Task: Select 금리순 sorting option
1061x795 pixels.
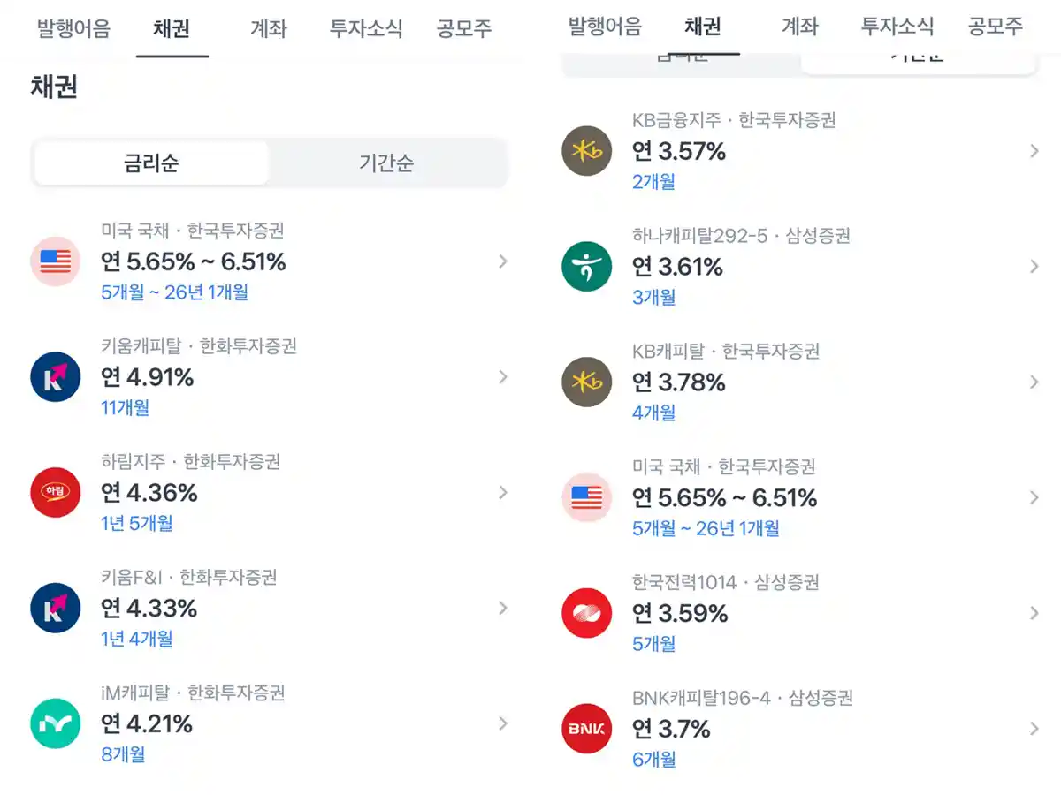Action: tap(150, 163)
